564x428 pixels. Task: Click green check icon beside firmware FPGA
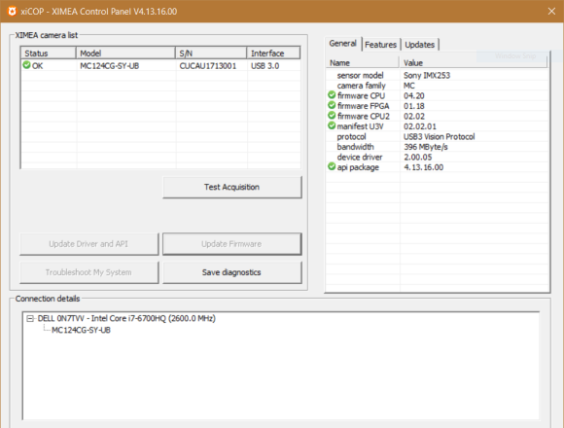(332, 105)
